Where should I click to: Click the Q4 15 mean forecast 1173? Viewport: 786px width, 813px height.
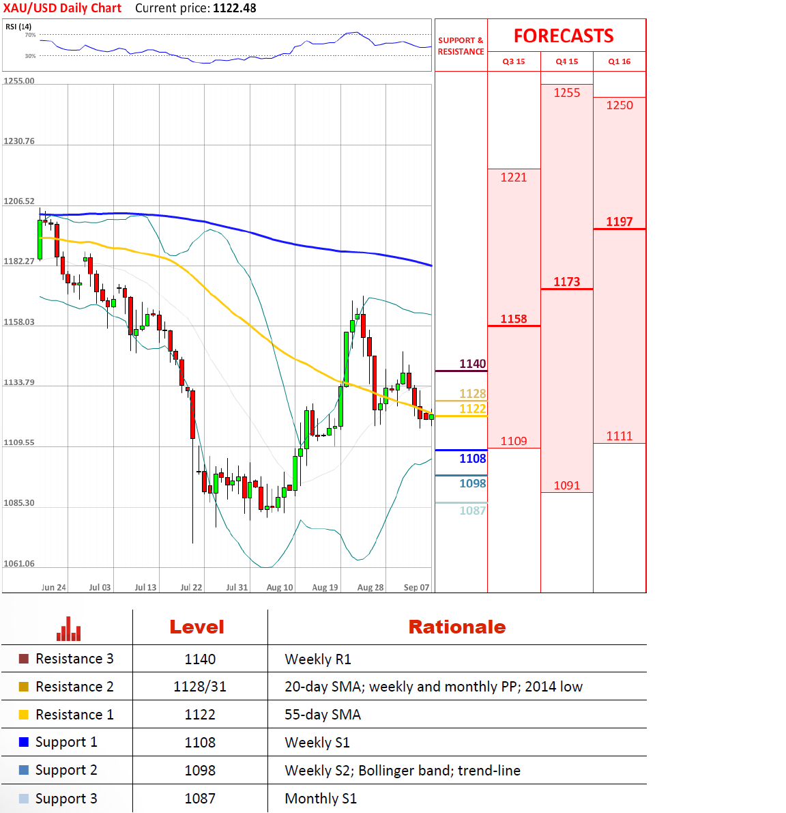[x=567, y=281]
